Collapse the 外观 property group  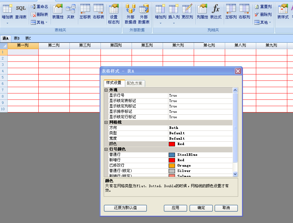click(x=106, y=90)
